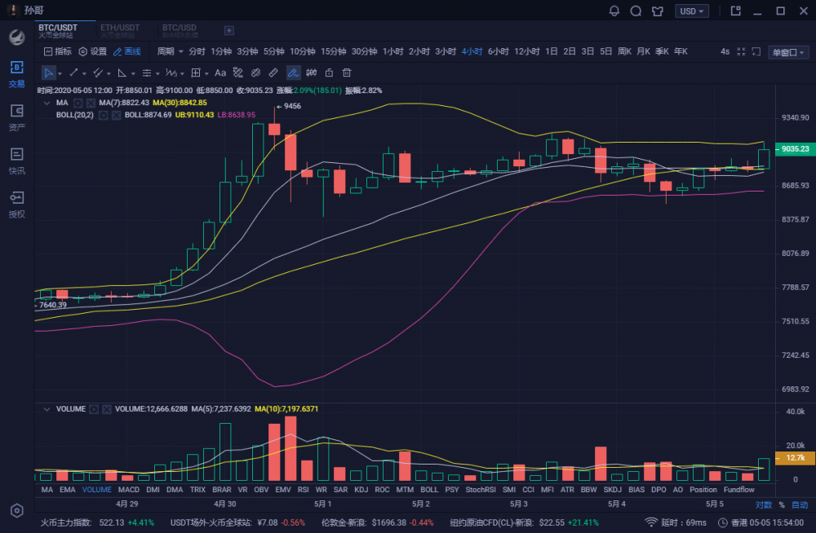
Task: Collapse the MA indicator legend chevron
Action: pos(45,104)
